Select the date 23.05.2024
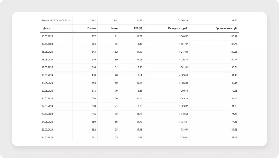Image resolution: width=279 pixels, height=158 pixels. (x=47, y=114)
